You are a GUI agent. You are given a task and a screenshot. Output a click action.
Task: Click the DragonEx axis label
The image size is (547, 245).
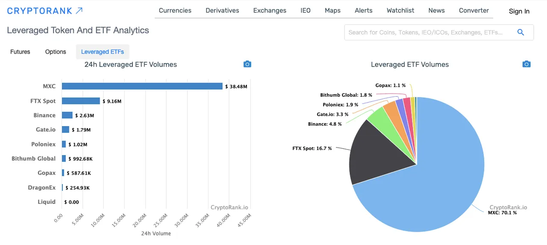coord(43,187)
